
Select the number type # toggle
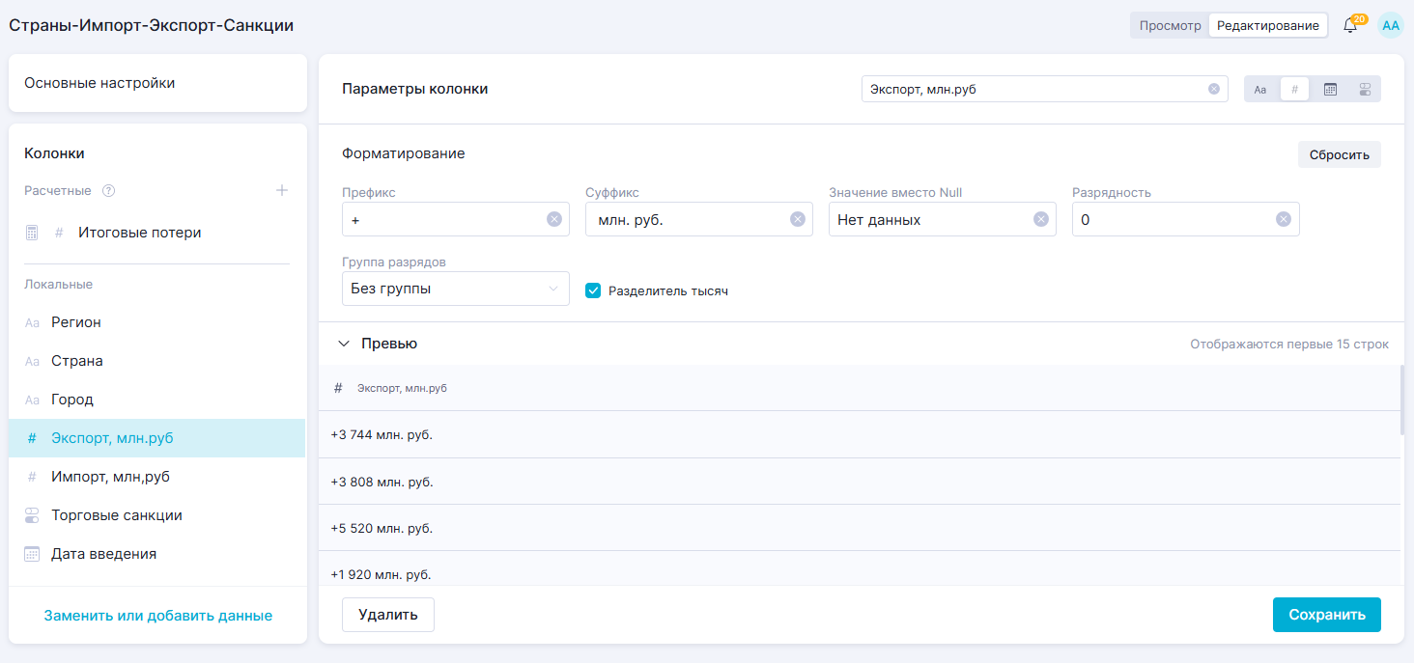(1295, 90)
